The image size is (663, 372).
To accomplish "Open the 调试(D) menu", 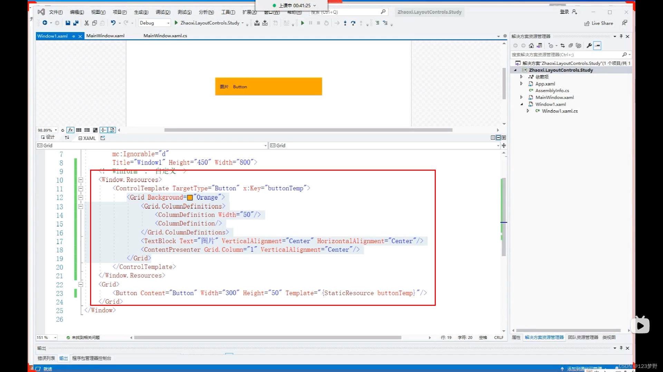I will (x=163, y=12).
